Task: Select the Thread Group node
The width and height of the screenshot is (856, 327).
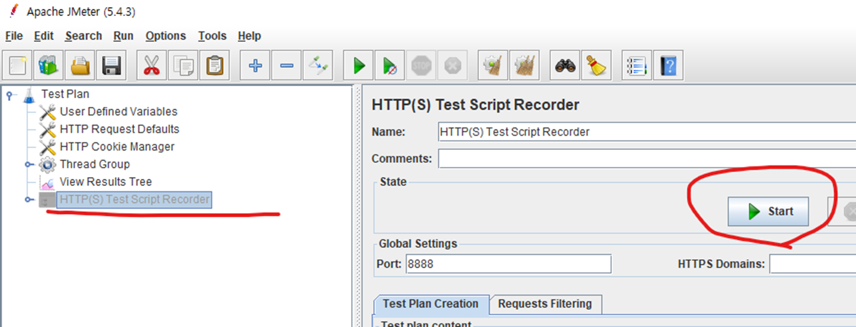Action: [94, 164]
